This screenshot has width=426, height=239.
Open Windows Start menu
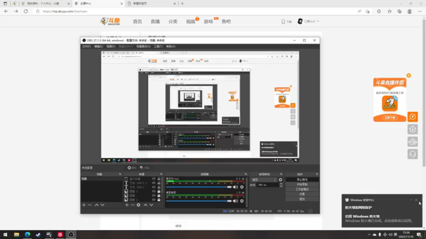click(5, 235)
